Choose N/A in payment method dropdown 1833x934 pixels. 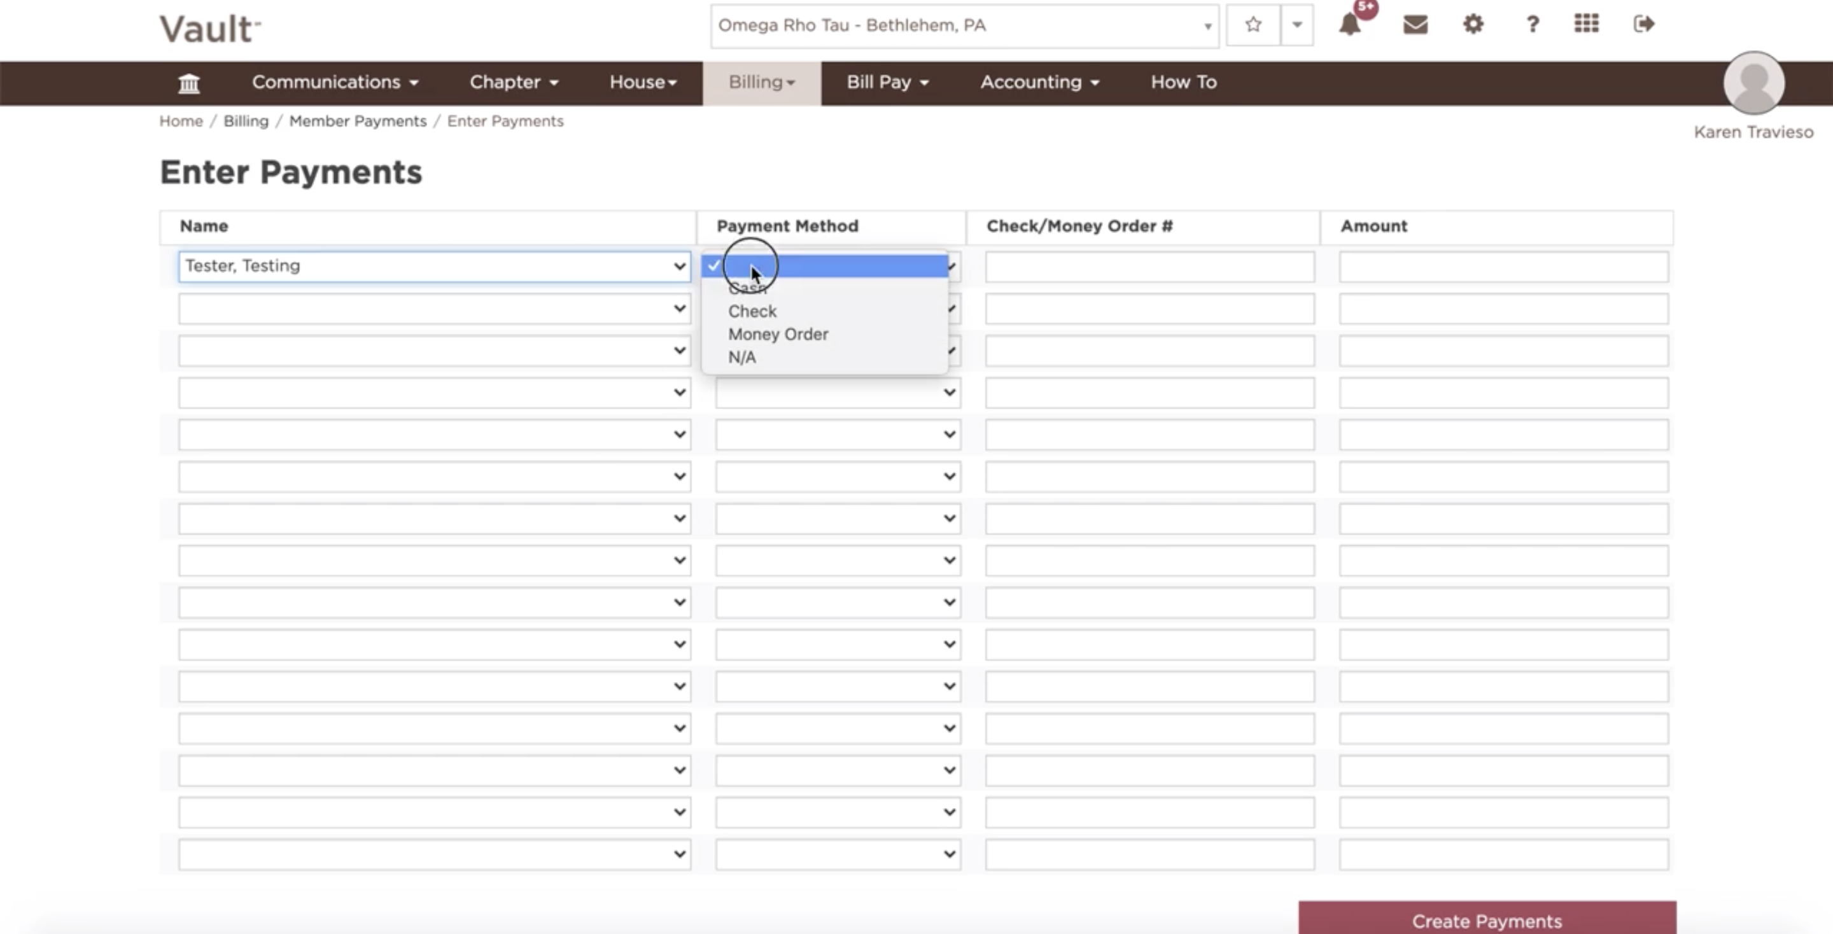[741, 358]
